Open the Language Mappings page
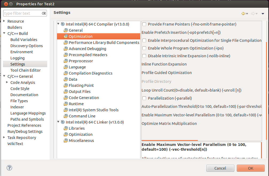 click(x=28, y=113)
